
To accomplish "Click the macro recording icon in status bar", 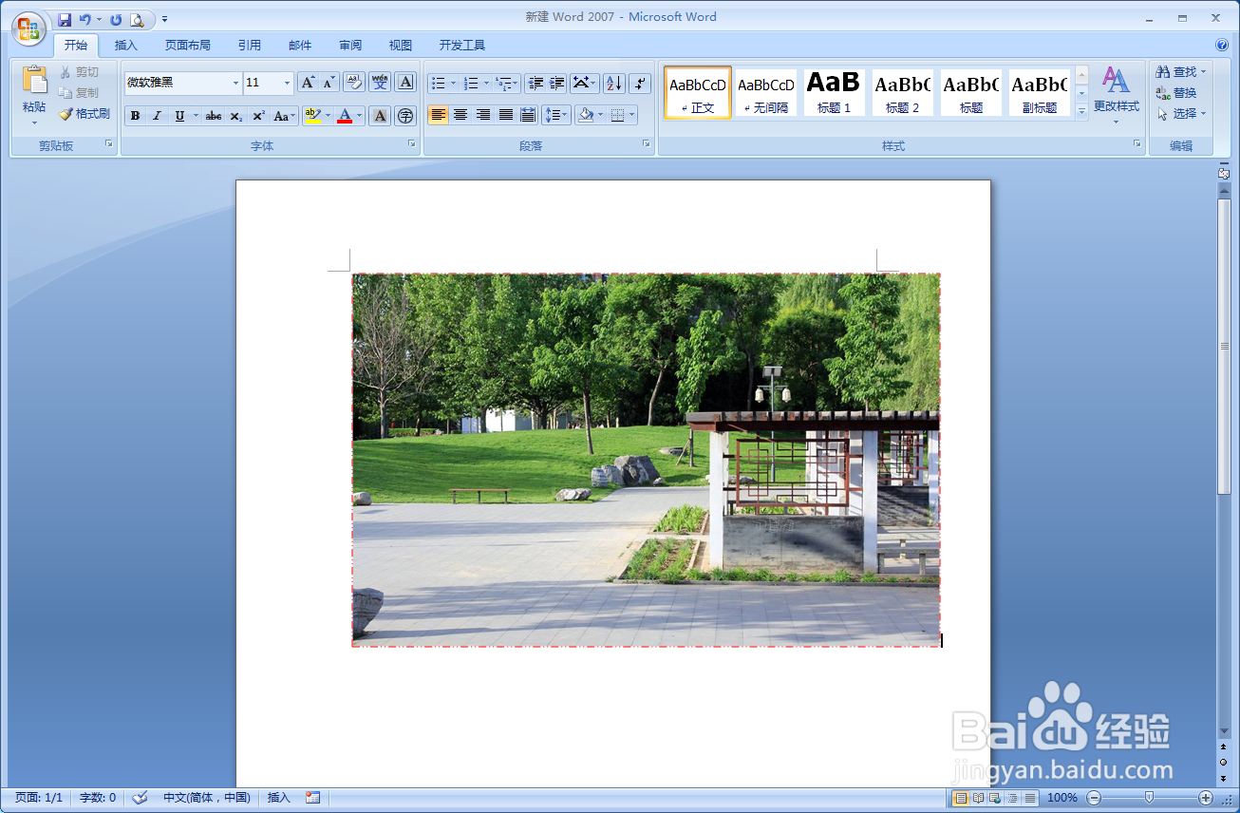I will pyautogui.click(x=313, y=798).
